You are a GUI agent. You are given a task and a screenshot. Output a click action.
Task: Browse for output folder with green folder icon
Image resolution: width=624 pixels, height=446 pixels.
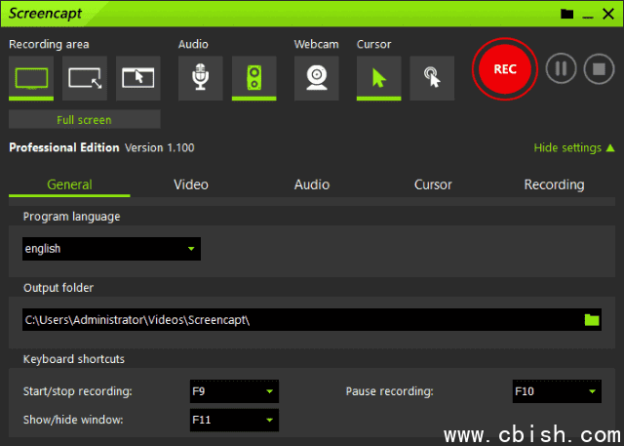point(591,320)
